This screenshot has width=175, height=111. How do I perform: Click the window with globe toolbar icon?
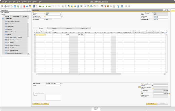click(x=118, y=6)
